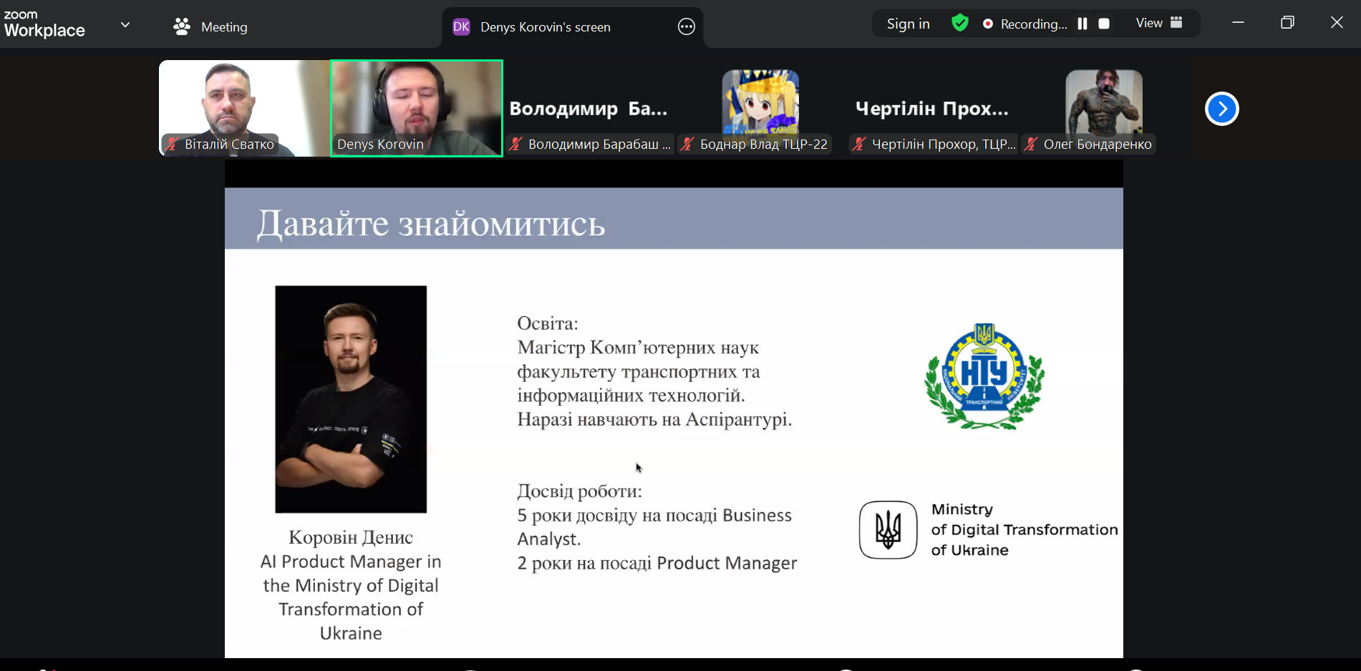
Task: Restore down the Zoom window
Action: 1287,23
